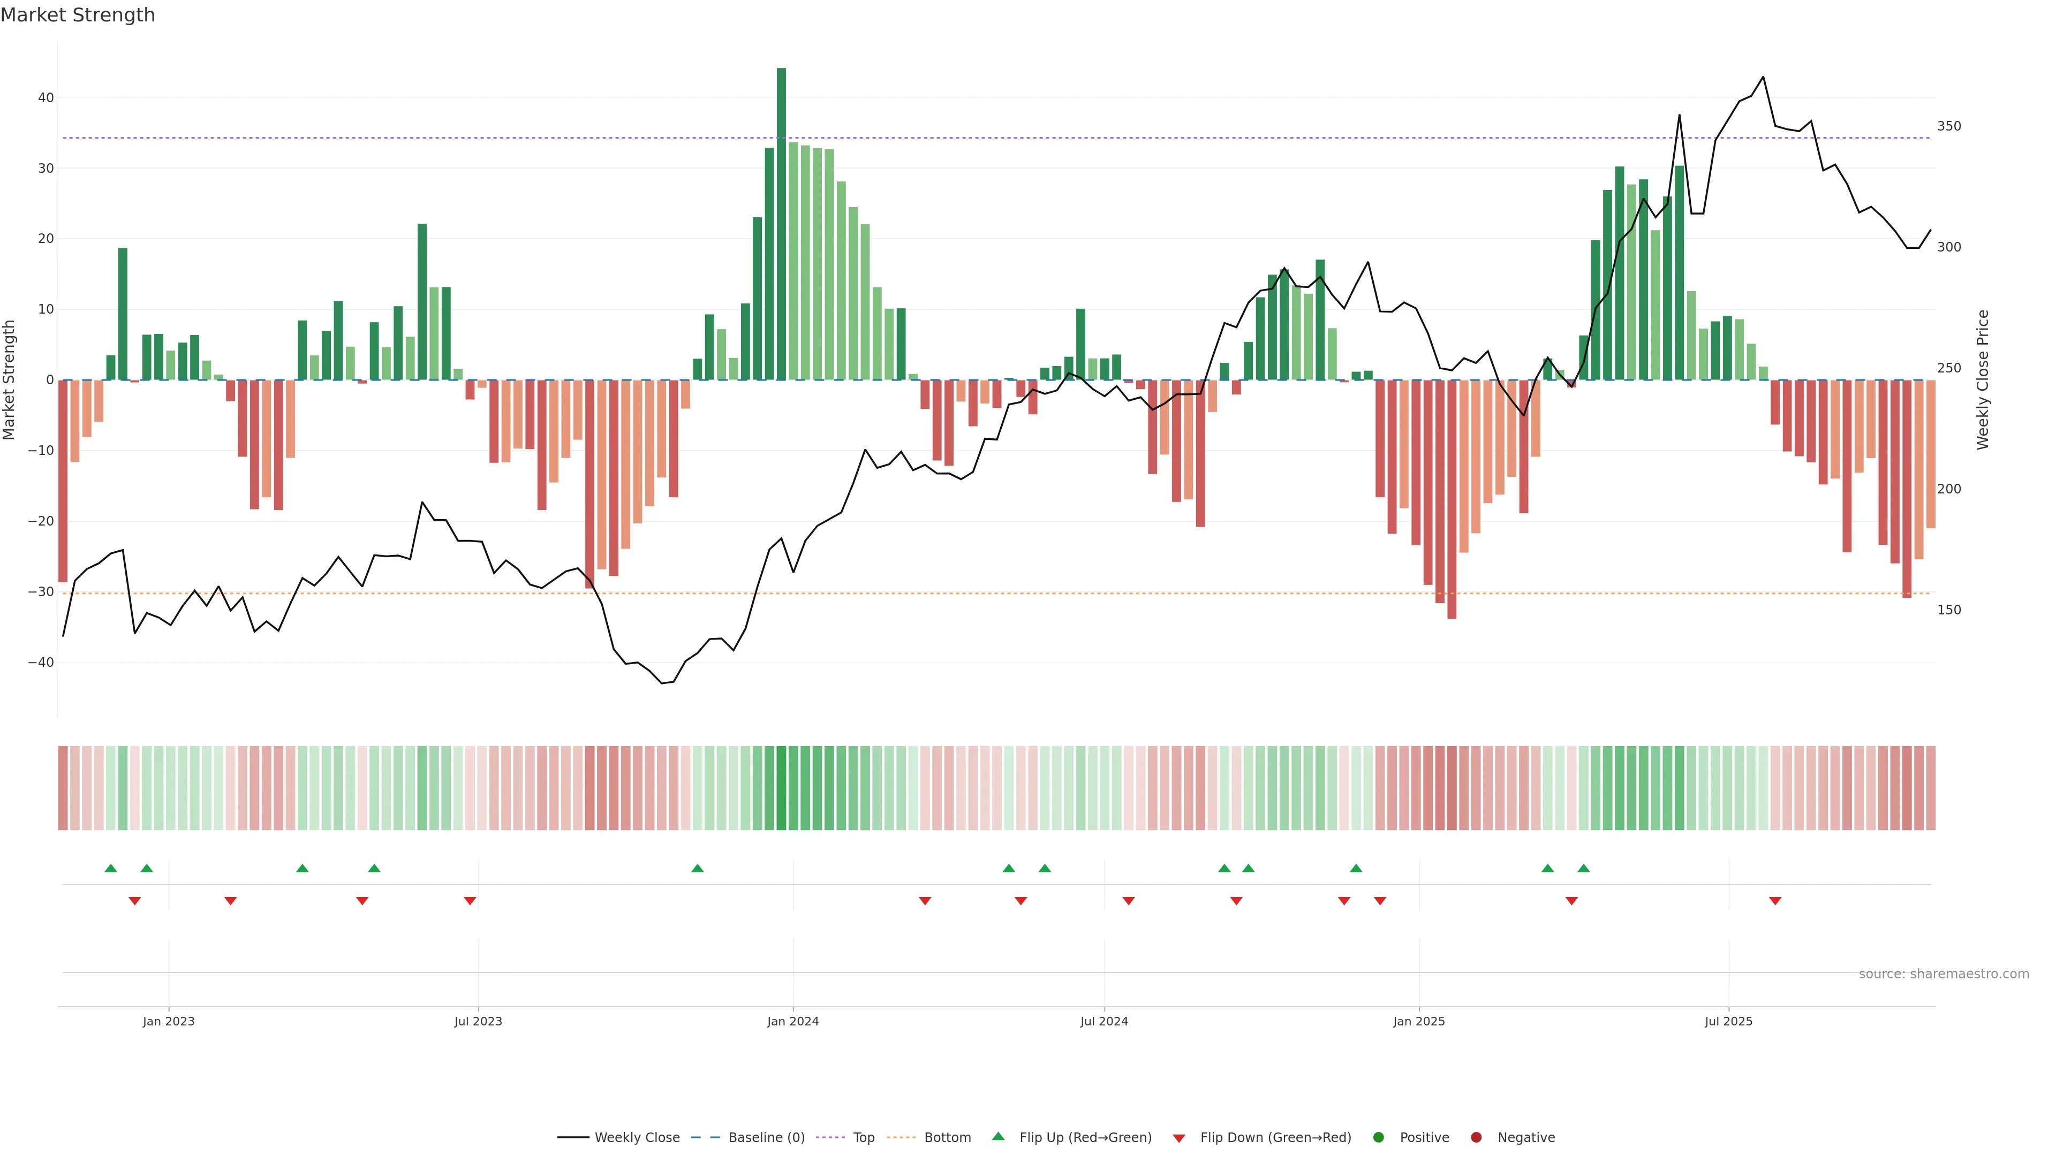Click the Jul 2025 x-axis label
The image size is (2056, 1156).
tap(1728, 1021)
